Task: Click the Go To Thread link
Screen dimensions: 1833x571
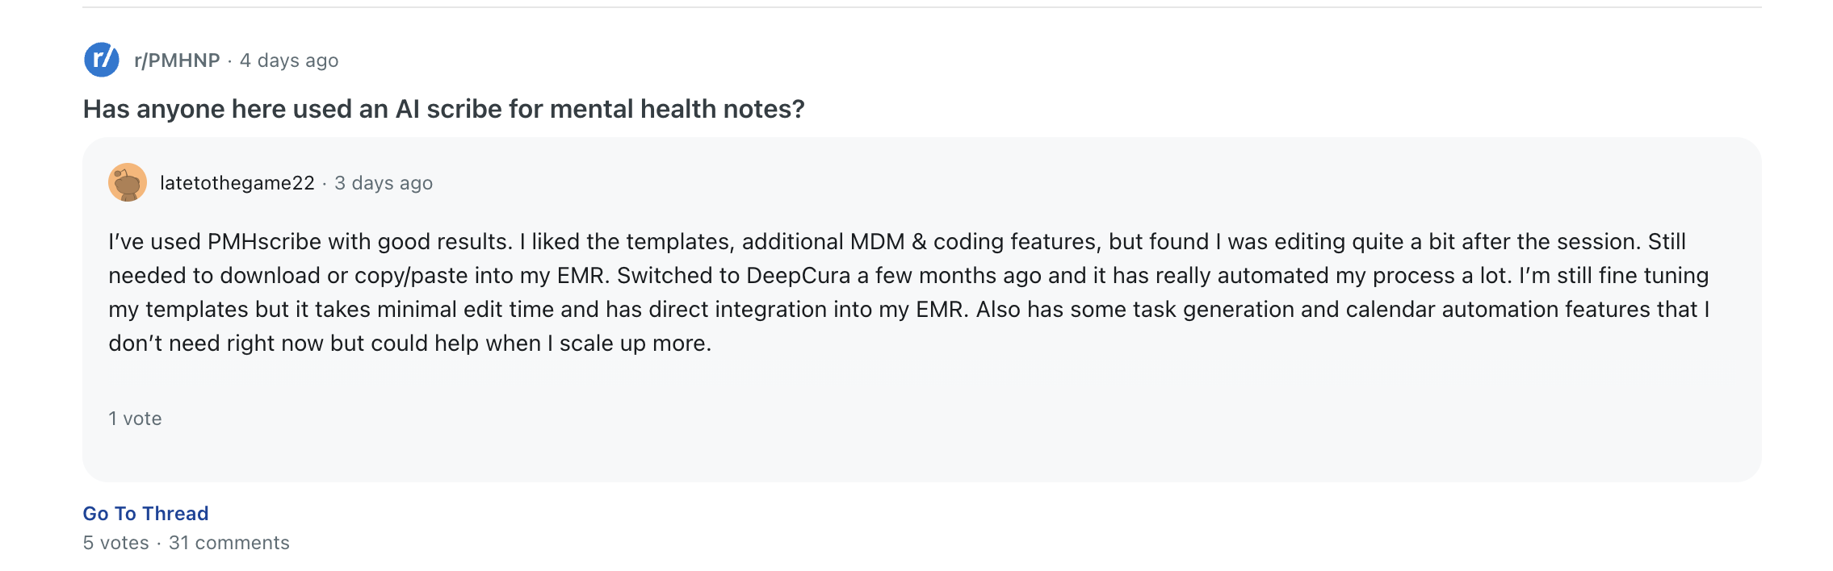Action: [145, 513]
